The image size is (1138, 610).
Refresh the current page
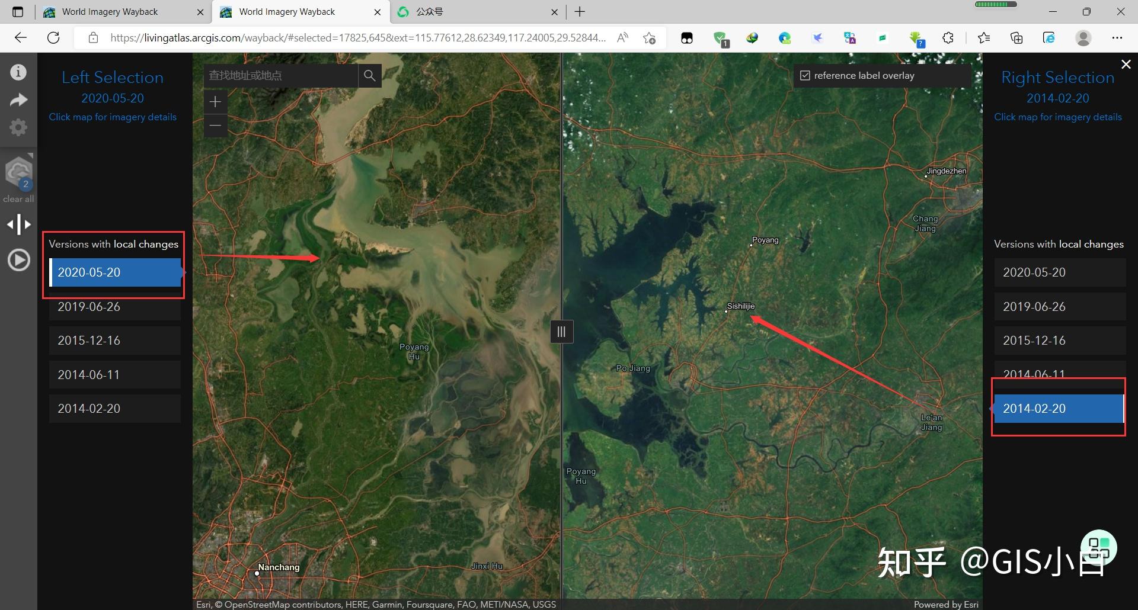(53, 38)
